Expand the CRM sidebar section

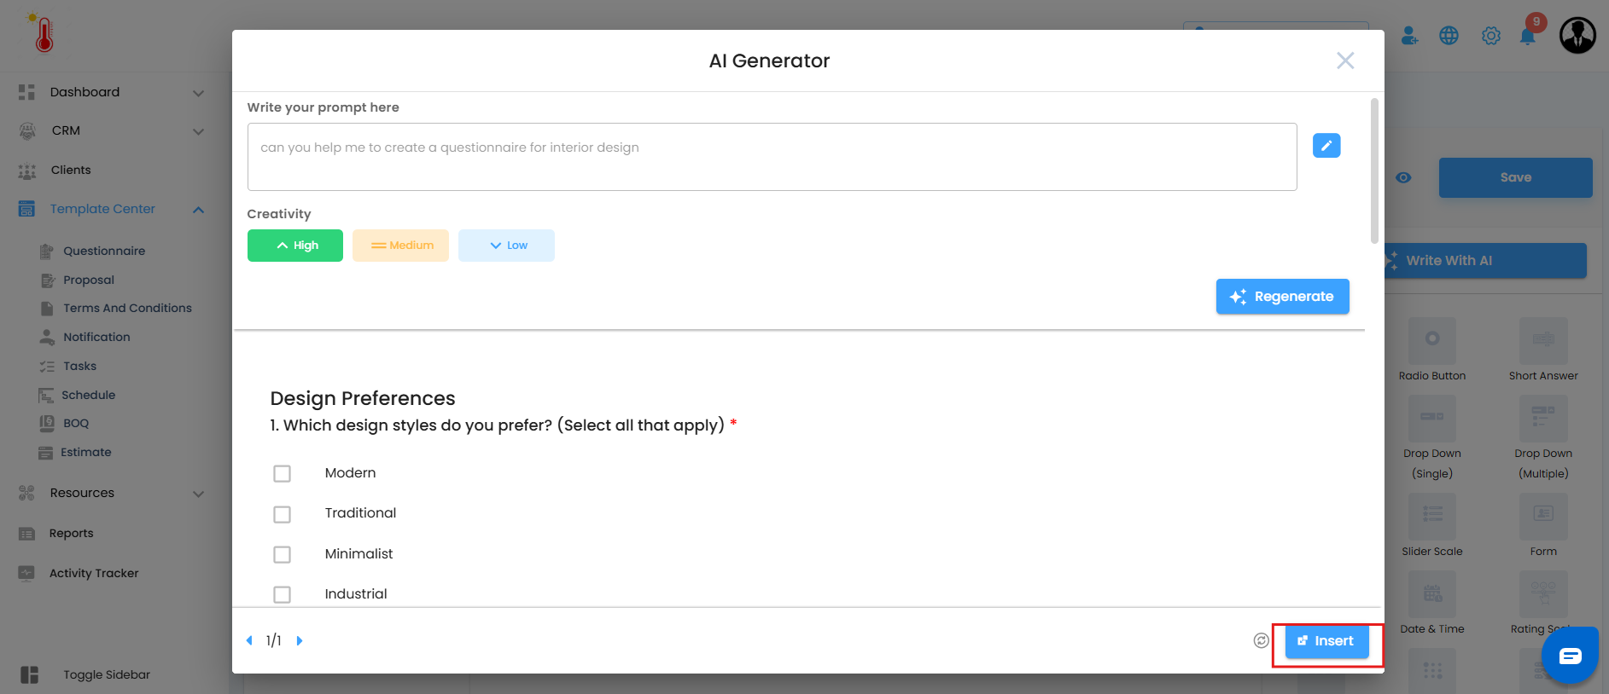(198, 131)
